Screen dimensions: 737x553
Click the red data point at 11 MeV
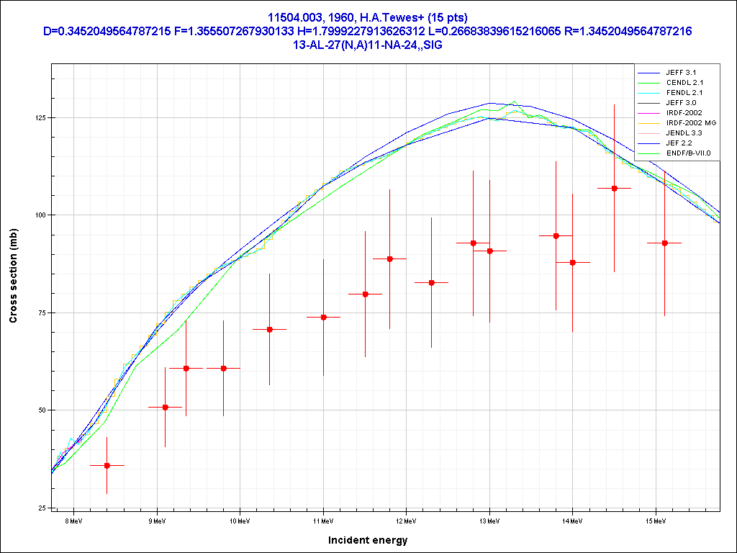pos(323,318)
